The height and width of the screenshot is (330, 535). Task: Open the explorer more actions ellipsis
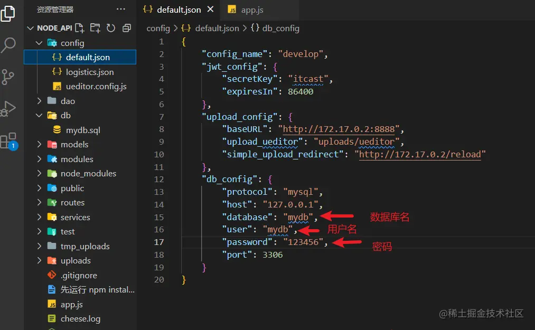121,9
